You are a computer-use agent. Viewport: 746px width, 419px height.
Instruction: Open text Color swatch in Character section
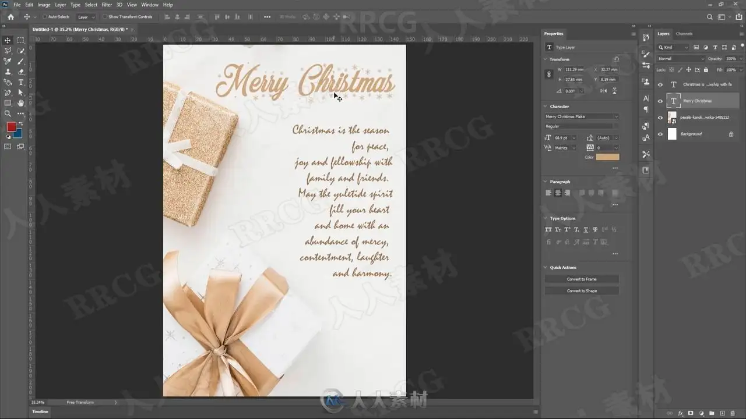(608, 157)
